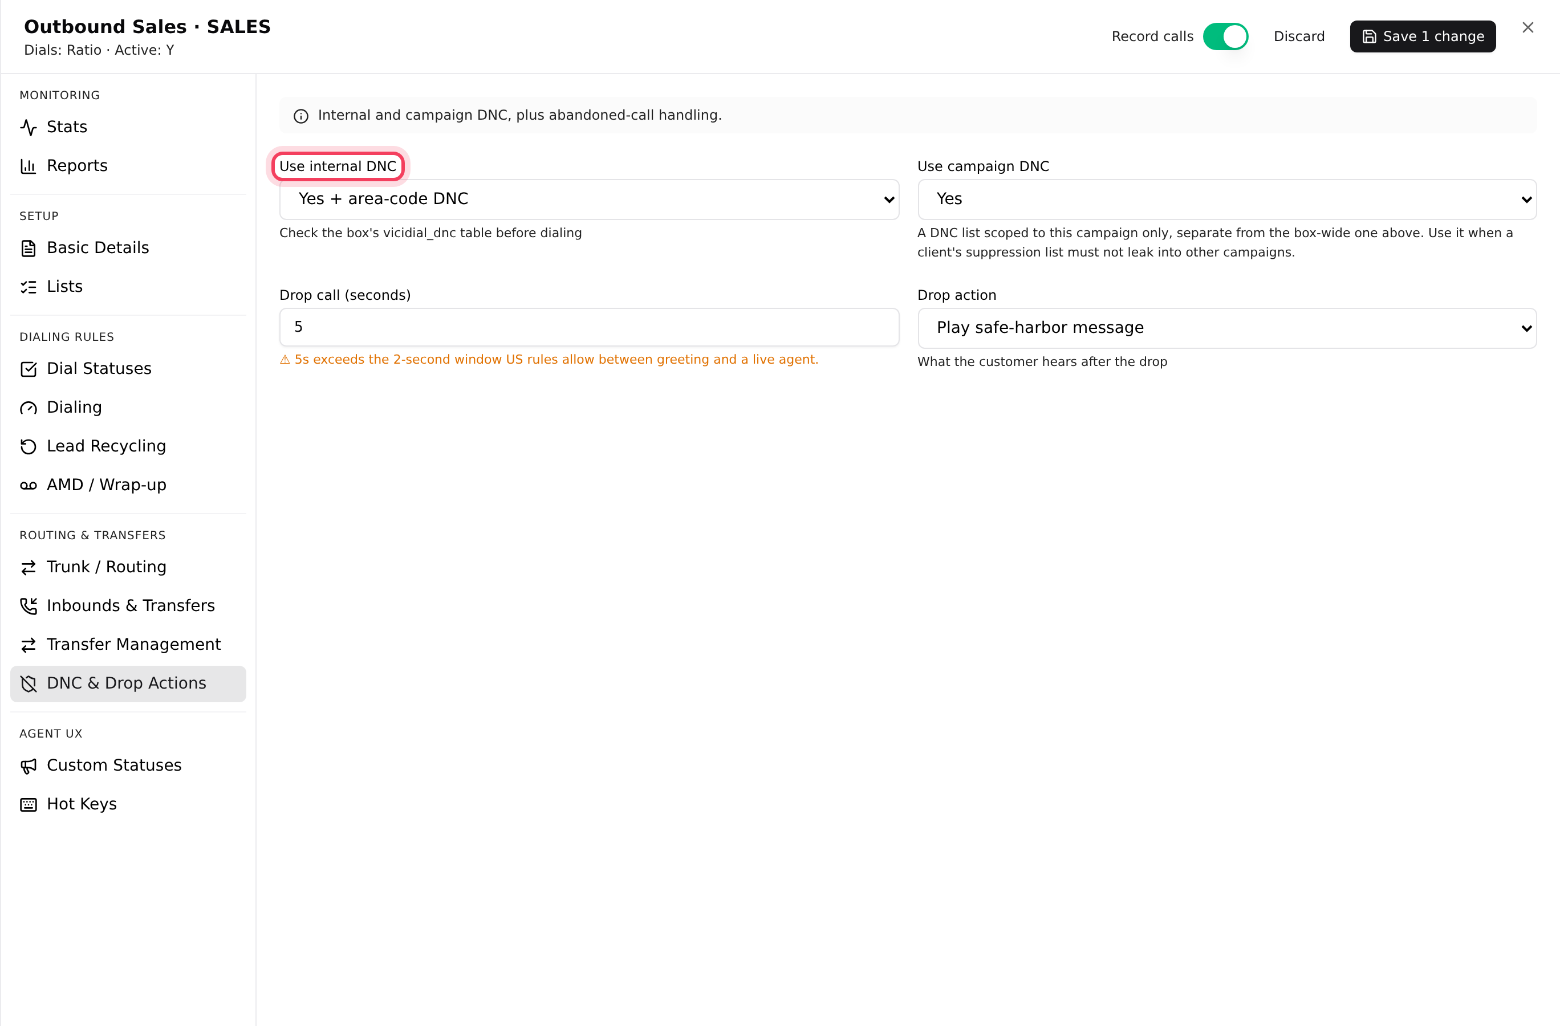The height and width of the screenshot is (1026, 1560).
Task: Click the Custom Statuses megaphone icon
Action: tap(28, 766)
